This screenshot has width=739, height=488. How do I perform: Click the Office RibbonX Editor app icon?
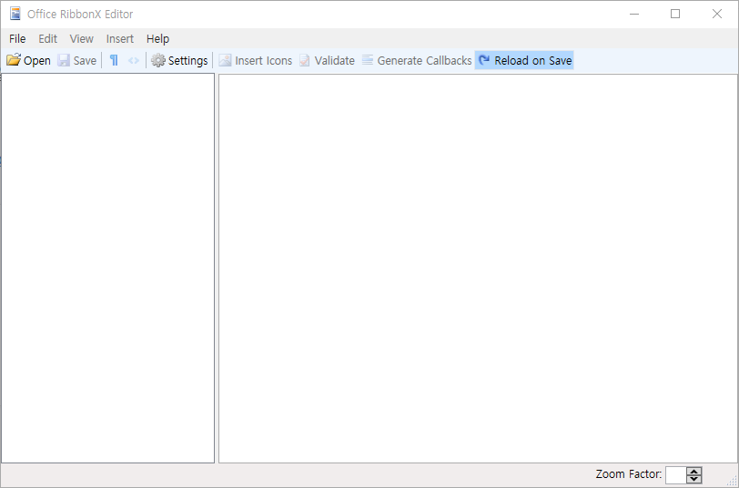(x=15, y=14)
